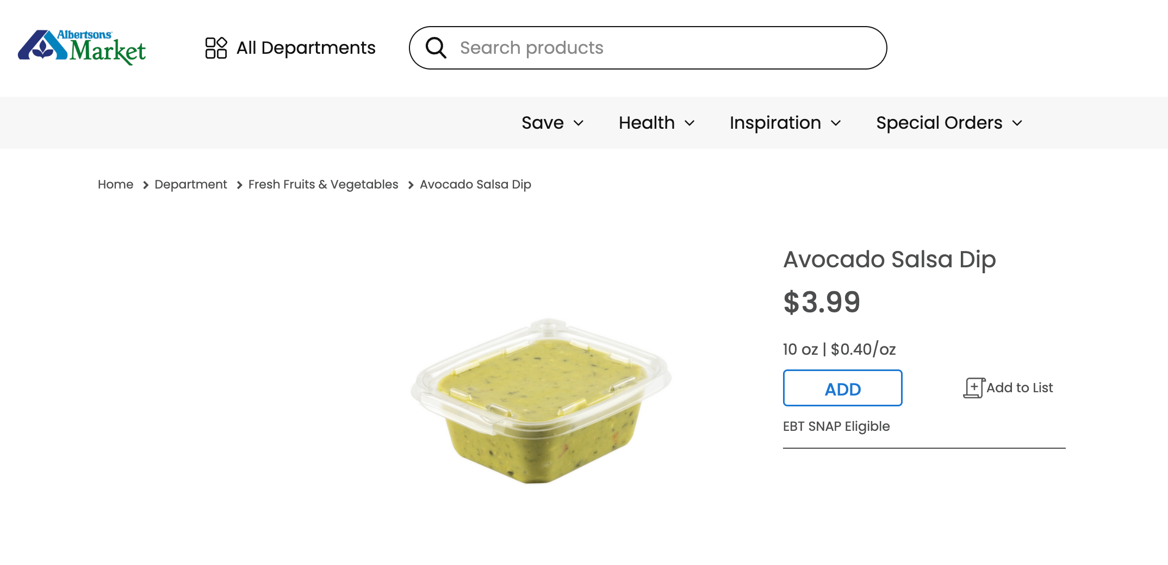
Task: Open the Special Orders menu
Action: tap(939, 123)
